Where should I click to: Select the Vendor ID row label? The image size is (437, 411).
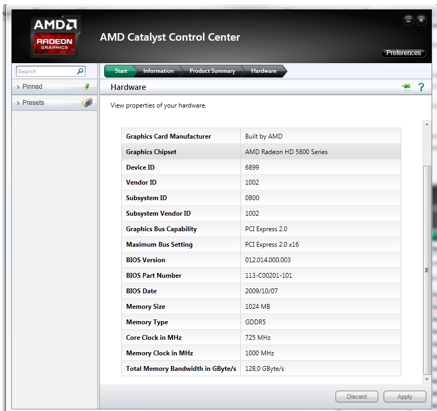coord(141,182)
